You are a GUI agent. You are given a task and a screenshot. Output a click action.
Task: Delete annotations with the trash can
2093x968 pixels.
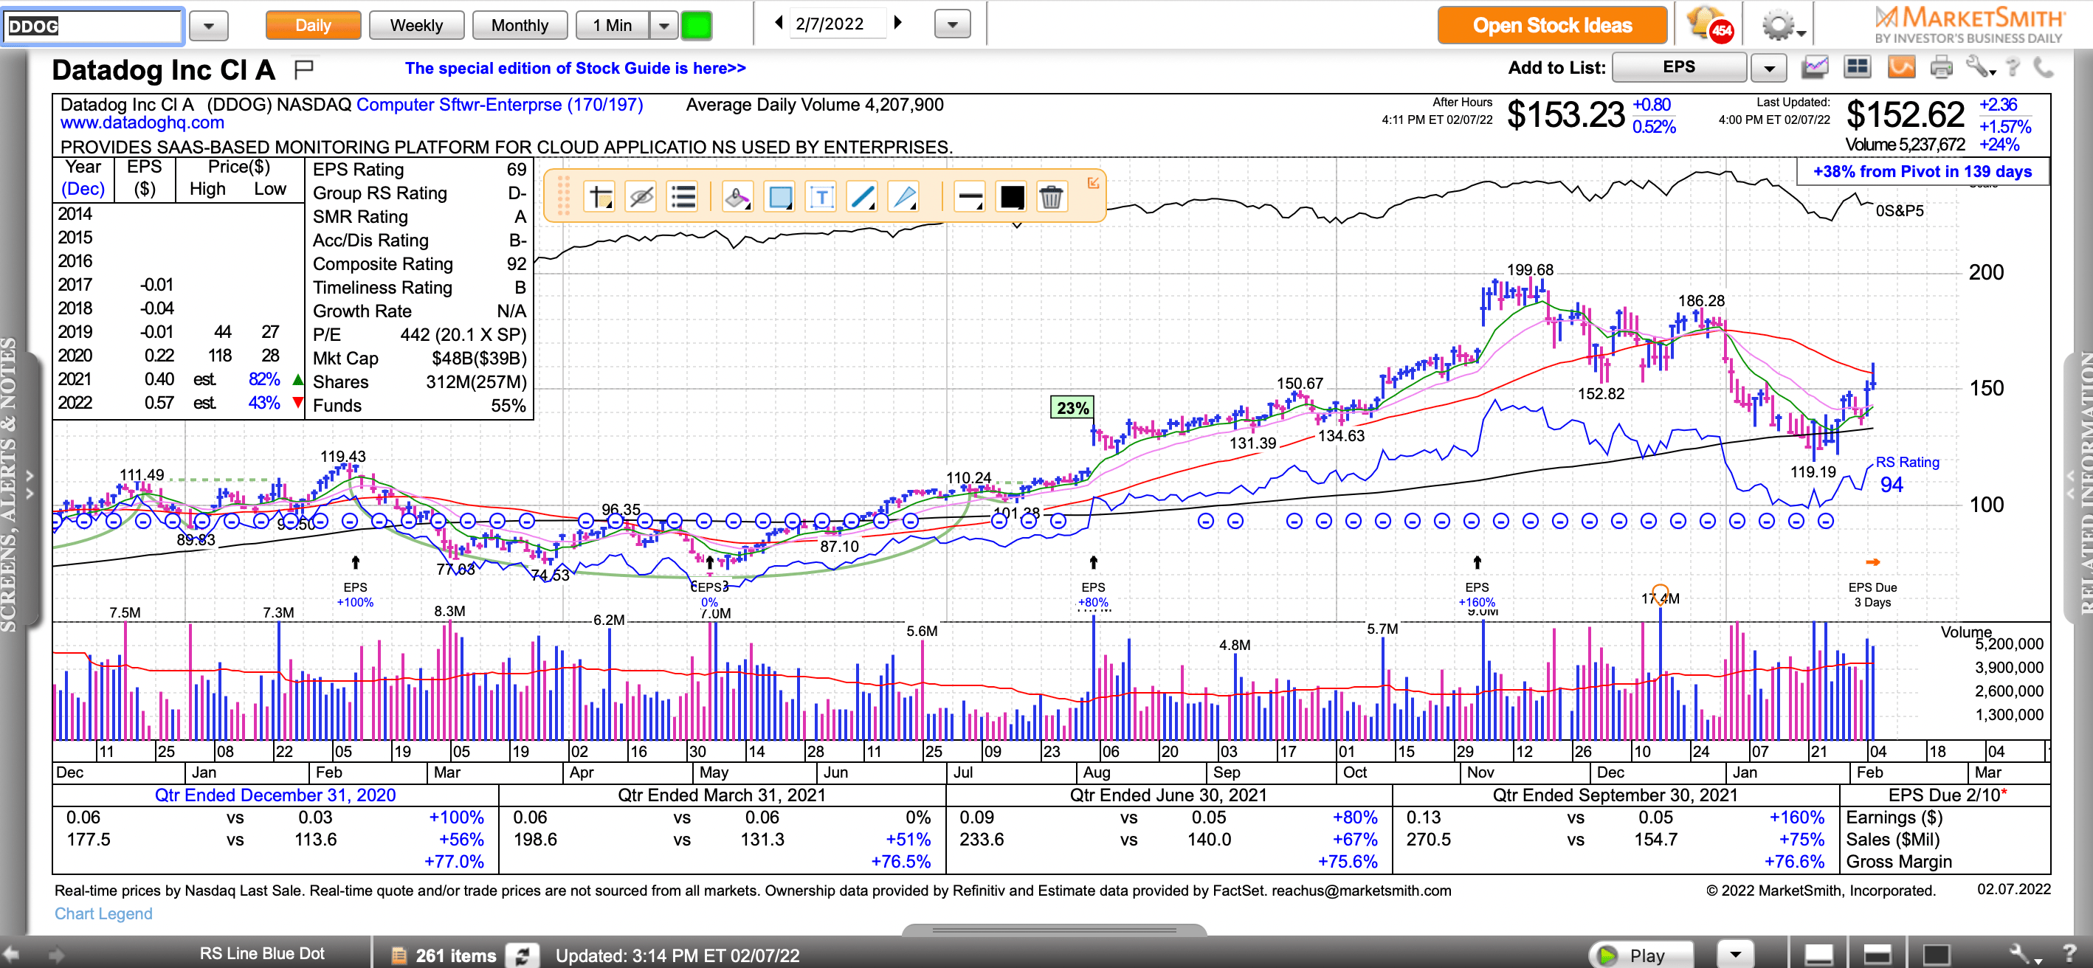tap(1052, 197)
